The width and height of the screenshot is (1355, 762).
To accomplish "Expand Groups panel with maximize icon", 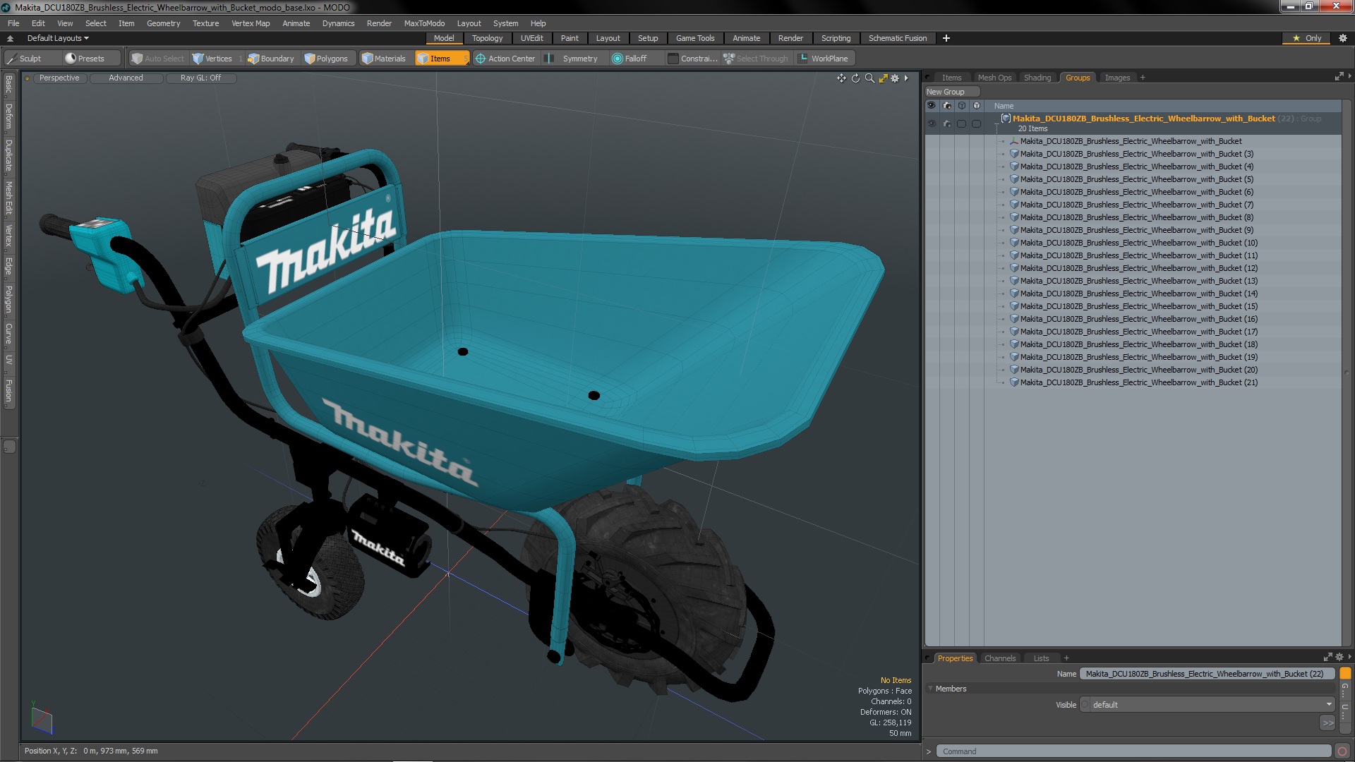I will click(x=1339, y=78).
